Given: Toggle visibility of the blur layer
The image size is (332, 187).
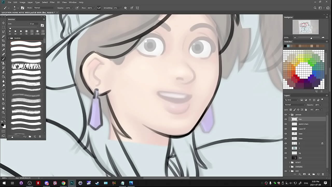Looking at the screenshot, I should coord(286,158).
